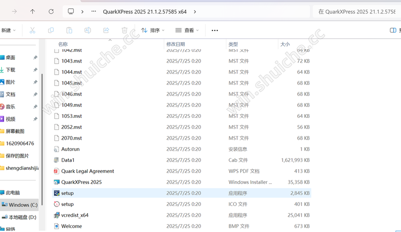Select the setup application file
The width and height of the screenshot is (401, 232).
[x=182, y=193]
